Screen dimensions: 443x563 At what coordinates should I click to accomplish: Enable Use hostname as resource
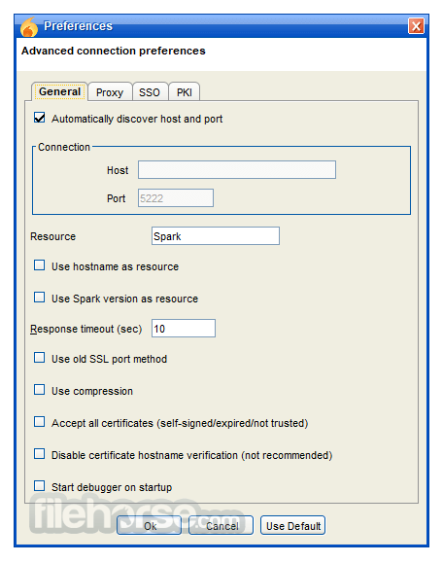coord(40,265)
